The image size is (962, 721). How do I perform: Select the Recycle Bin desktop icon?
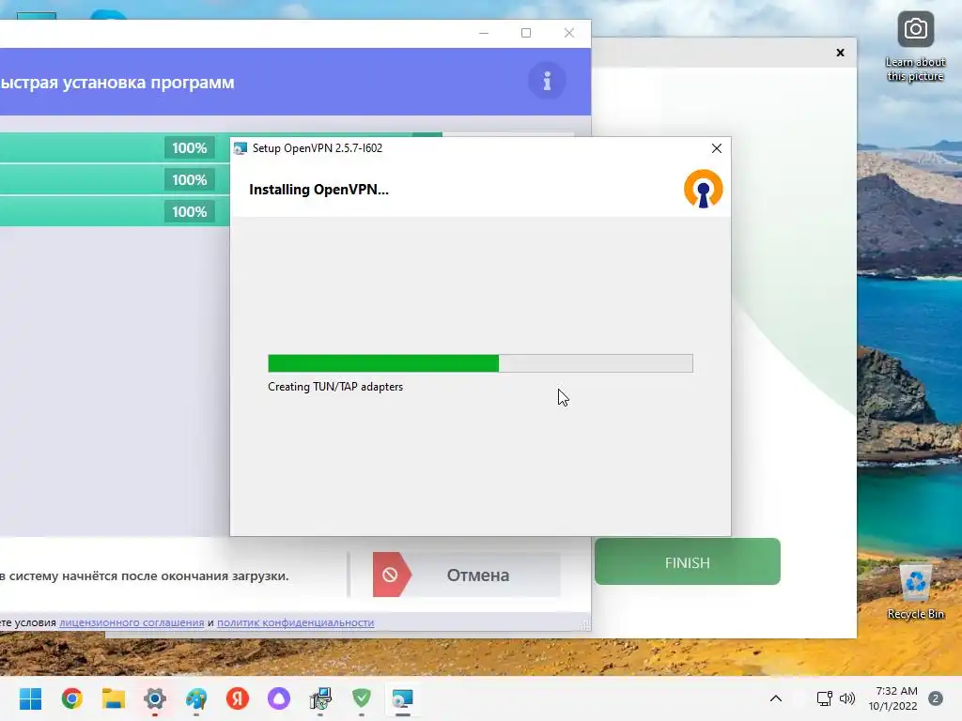915,591
